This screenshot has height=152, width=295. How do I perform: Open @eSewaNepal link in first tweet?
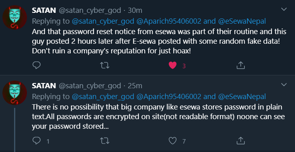click(242, 21)
